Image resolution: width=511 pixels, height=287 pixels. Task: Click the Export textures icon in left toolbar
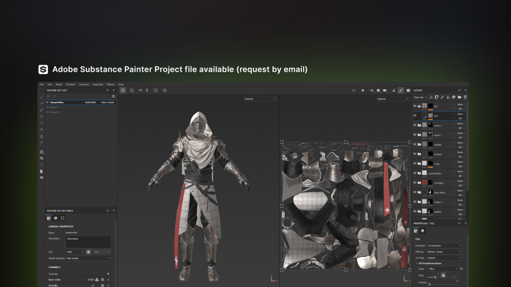[x=42, y=152]
